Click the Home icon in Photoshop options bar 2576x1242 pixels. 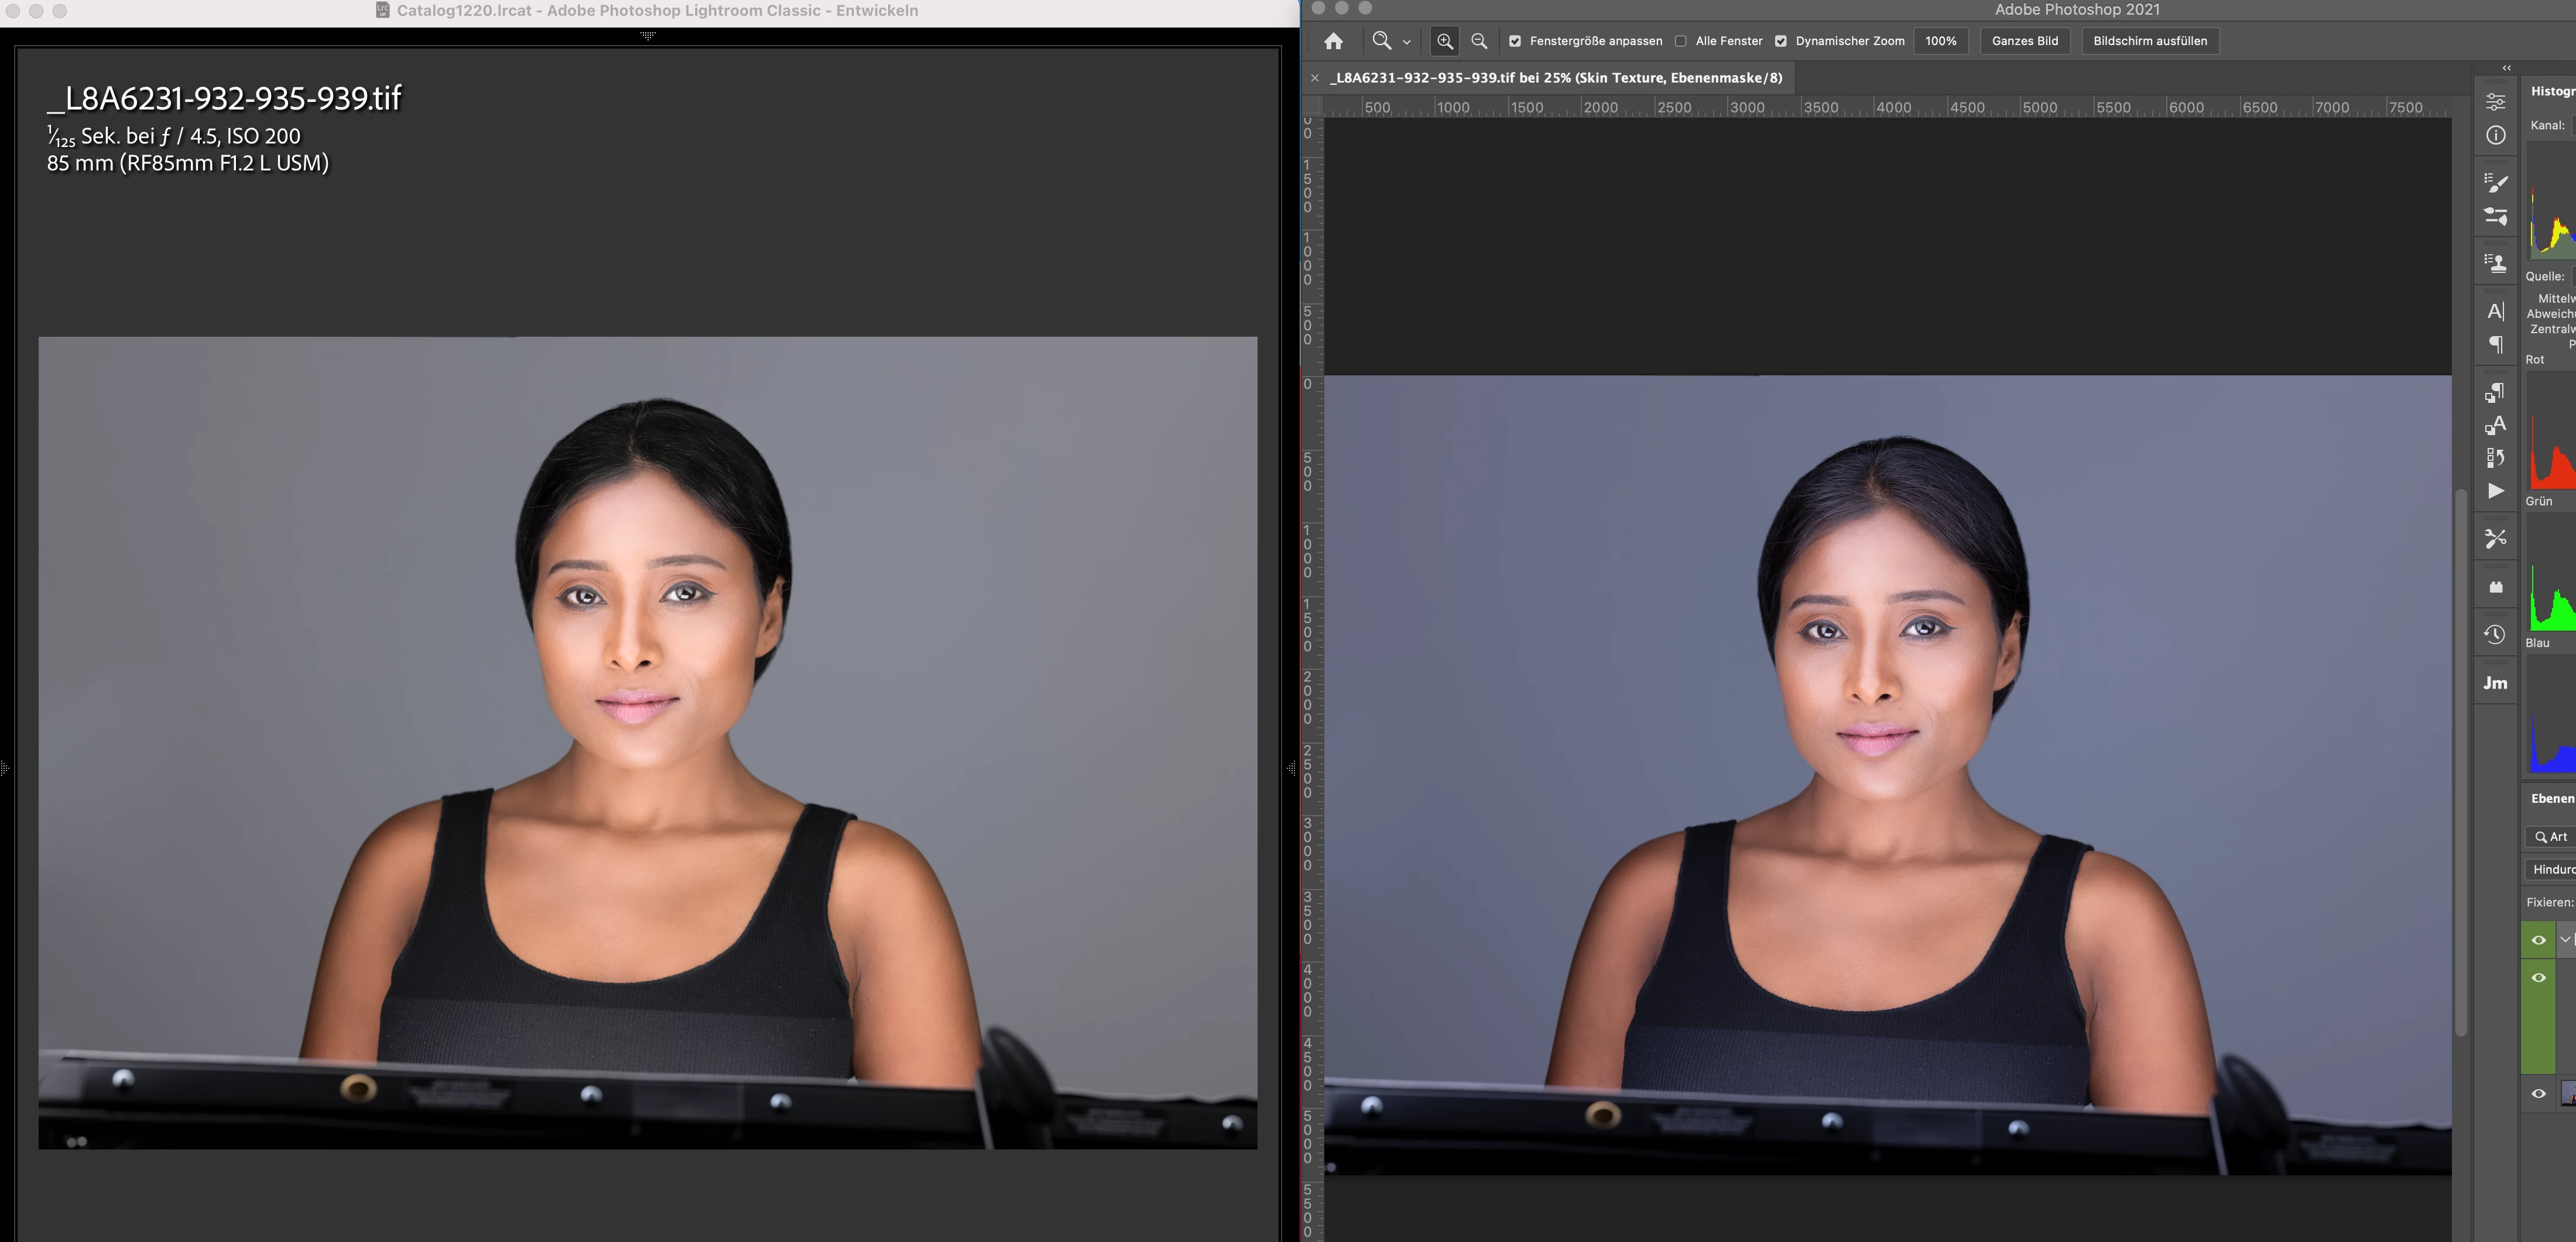(x=1333, y=41)
